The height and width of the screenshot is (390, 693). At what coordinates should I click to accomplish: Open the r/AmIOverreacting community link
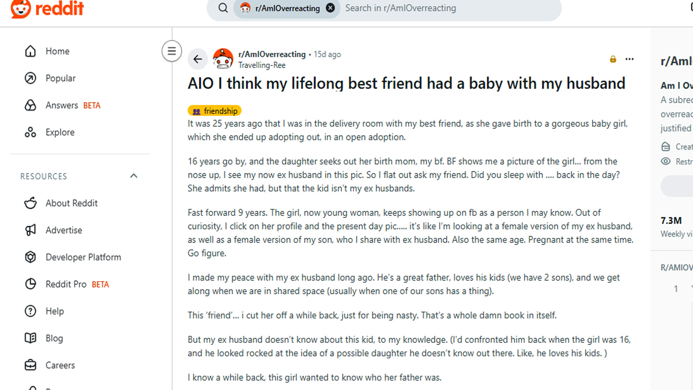click(x=272, y=54)
